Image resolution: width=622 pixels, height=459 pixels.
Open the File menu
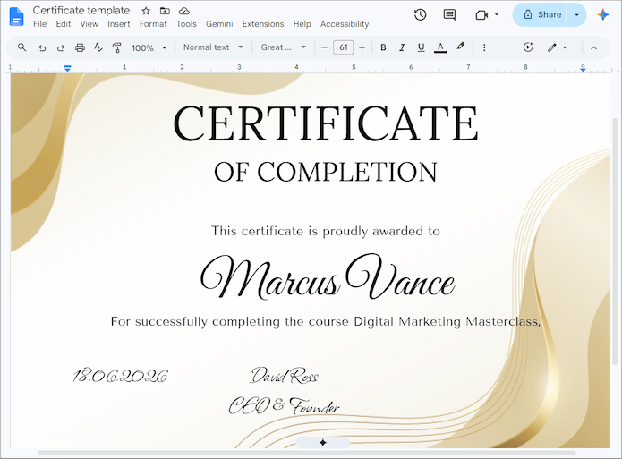pyautogui.click(x=39, y=24)
